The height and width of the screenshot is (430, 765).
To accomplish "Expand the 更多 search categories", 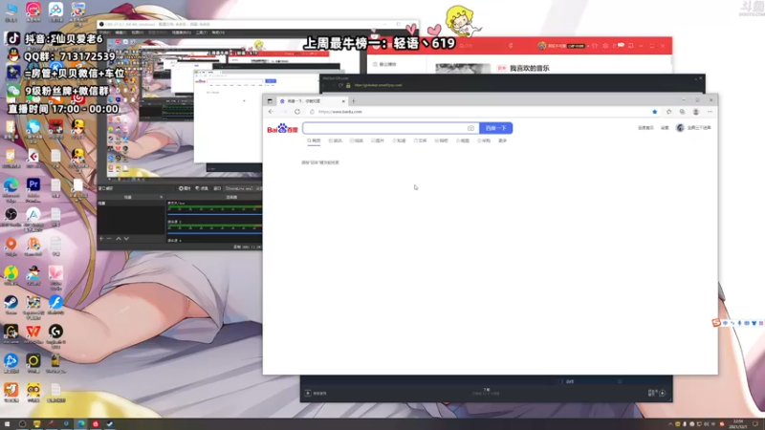I will pyautogui.click(x=503, y=140).
